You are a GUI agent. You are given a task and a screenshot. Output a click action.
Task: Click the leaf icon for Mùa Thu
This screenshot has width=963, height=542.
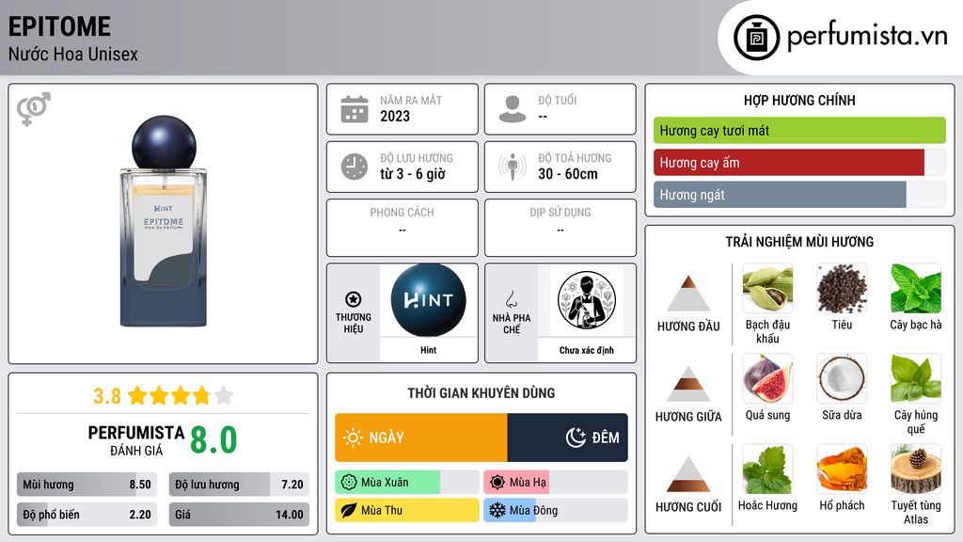349,510
